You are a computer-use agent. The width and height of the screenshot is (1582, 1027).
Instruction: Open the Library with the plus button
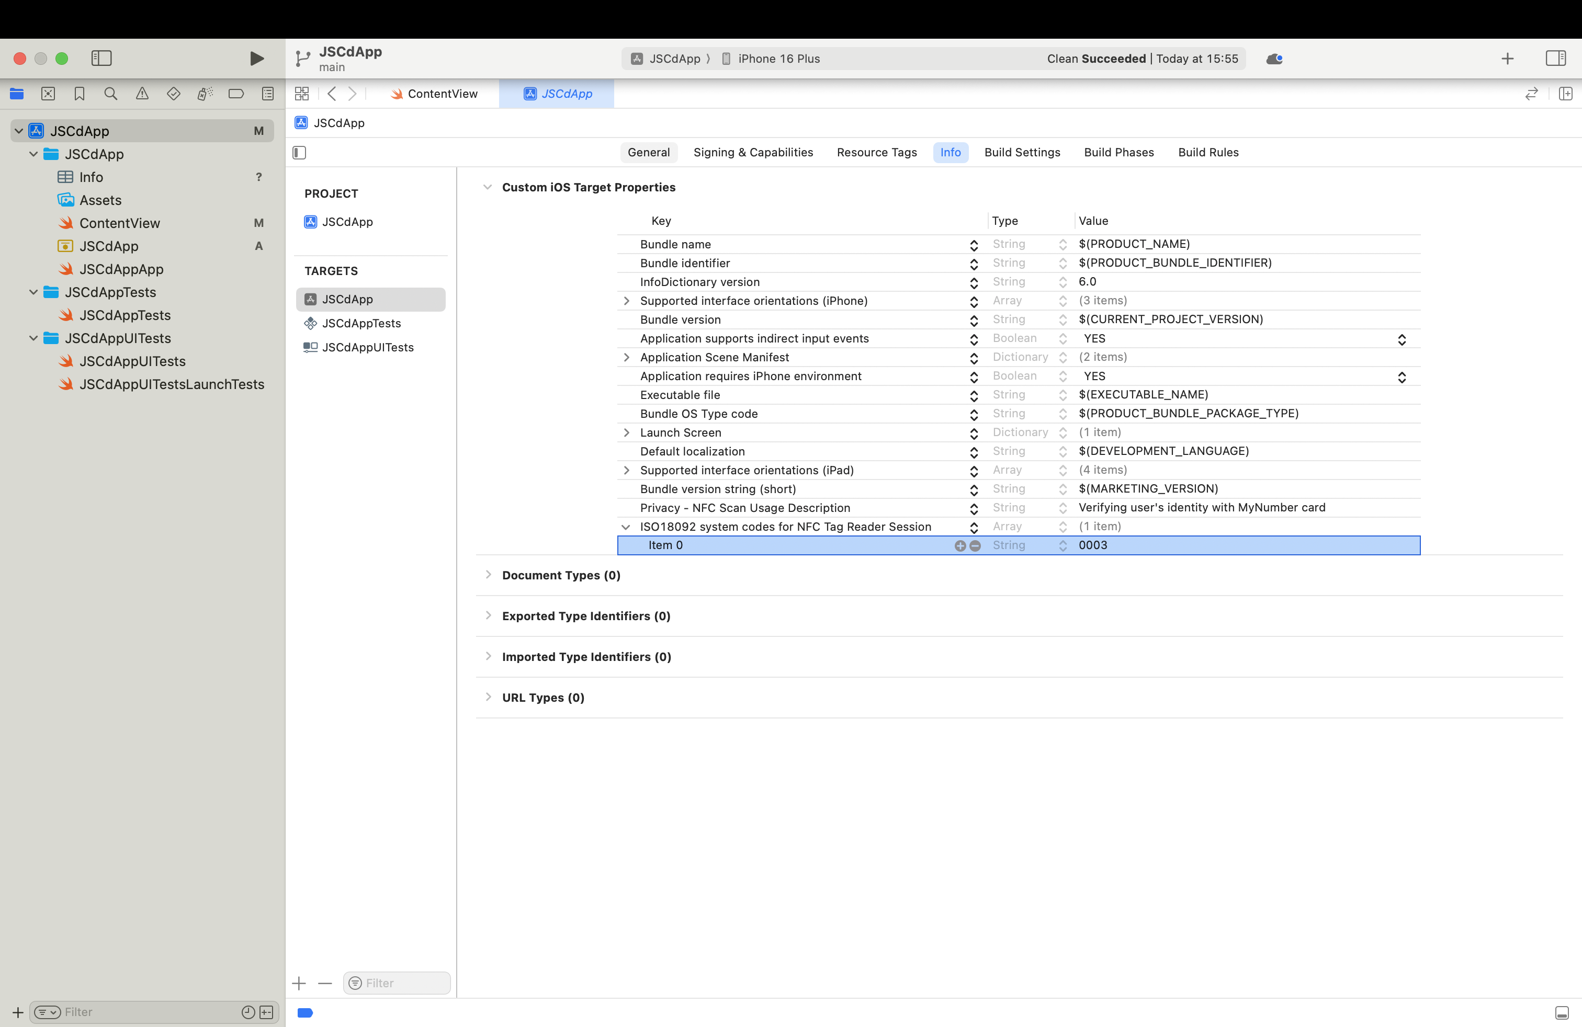[1508, 59]
